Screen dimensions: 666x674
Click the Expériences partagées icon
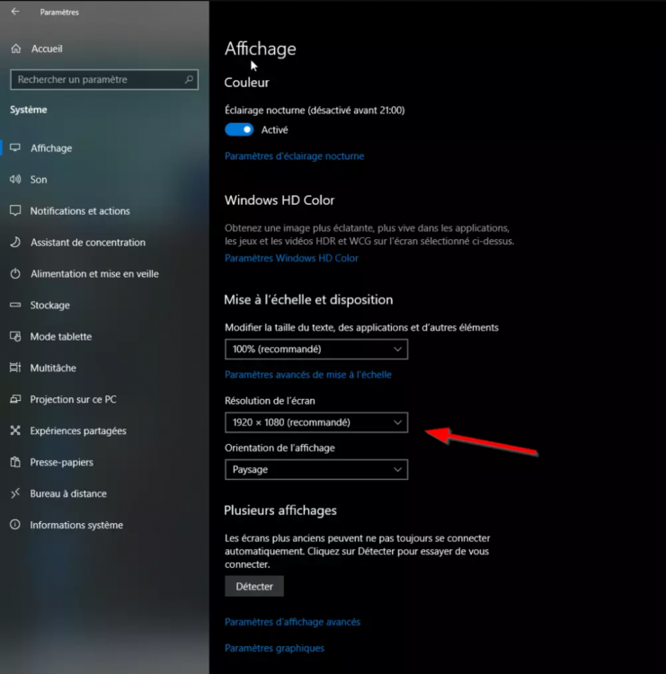(x=15, y=430)
